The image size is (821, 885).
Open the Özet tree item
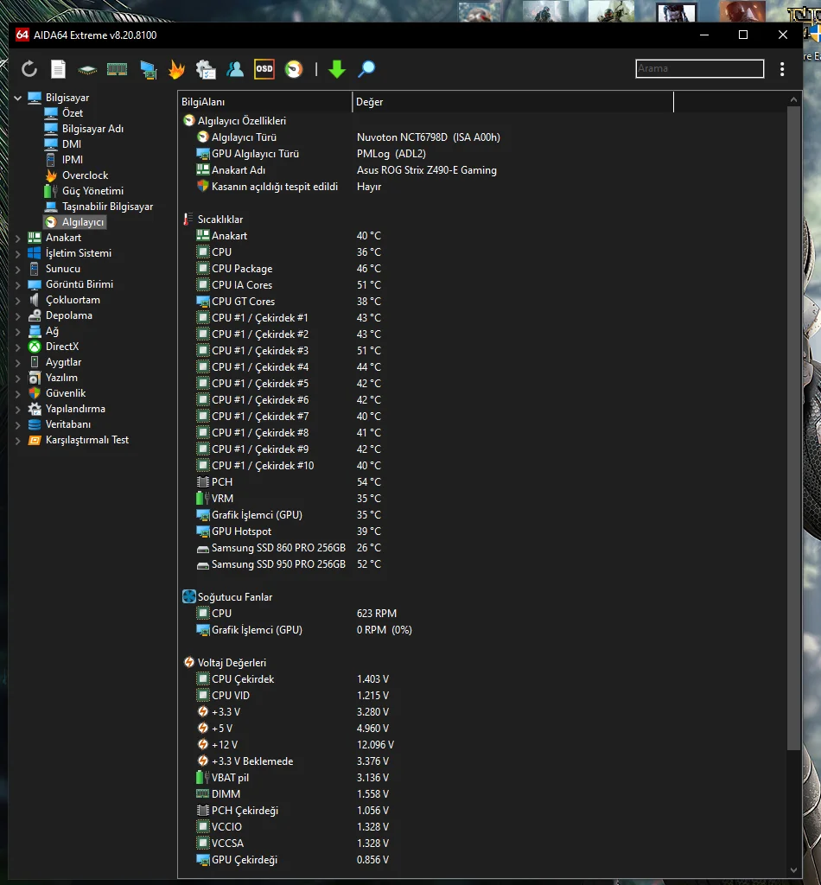click(73, 113)
